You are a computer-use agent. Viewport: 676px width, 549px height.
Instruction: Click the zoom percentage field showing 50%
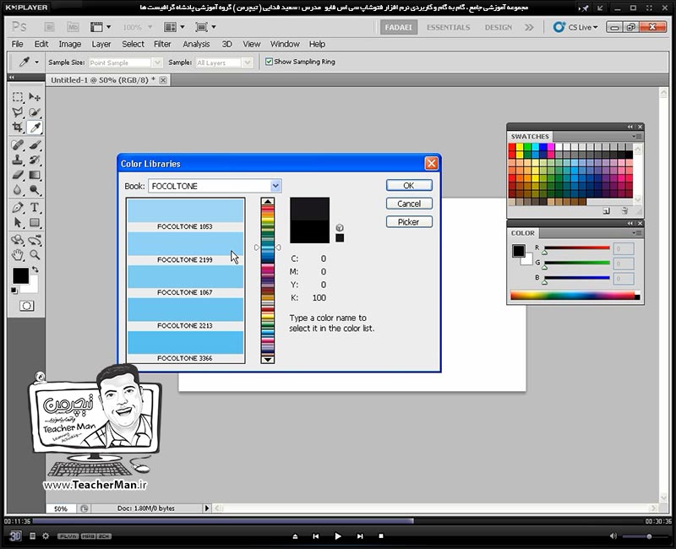pyautogui.click(x=61, y=508)
